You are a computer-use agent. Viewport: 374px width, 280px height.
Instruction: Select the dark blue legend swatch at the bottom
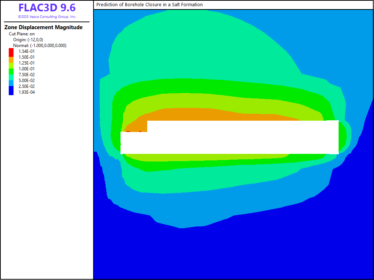[x=11, y=92]
